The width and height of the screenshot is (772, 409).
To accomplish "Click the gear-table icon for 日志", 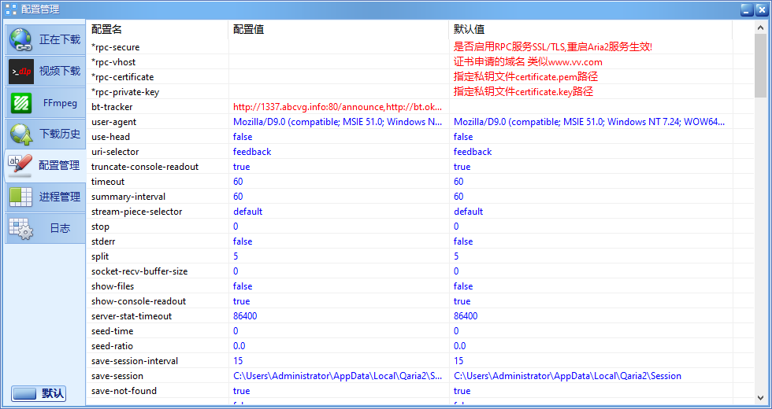I will tap(20, 229).
